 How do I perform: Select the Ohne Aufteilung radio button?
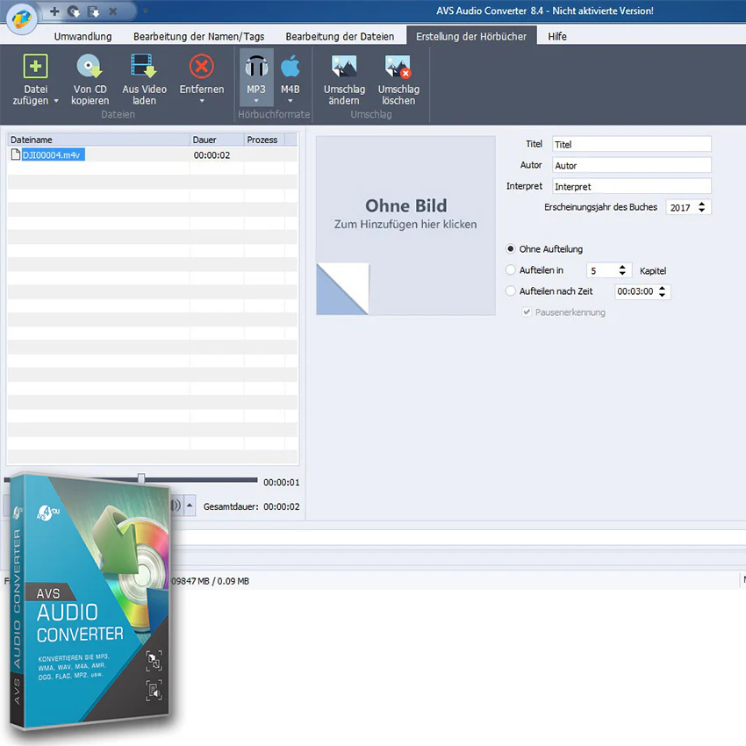coord(511,249)
